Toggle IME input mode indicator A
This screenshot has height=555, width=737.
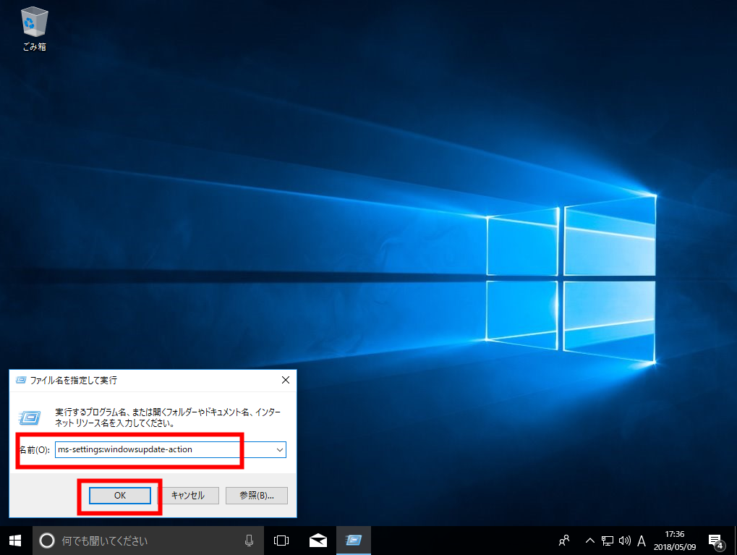(x=641, y=541)
